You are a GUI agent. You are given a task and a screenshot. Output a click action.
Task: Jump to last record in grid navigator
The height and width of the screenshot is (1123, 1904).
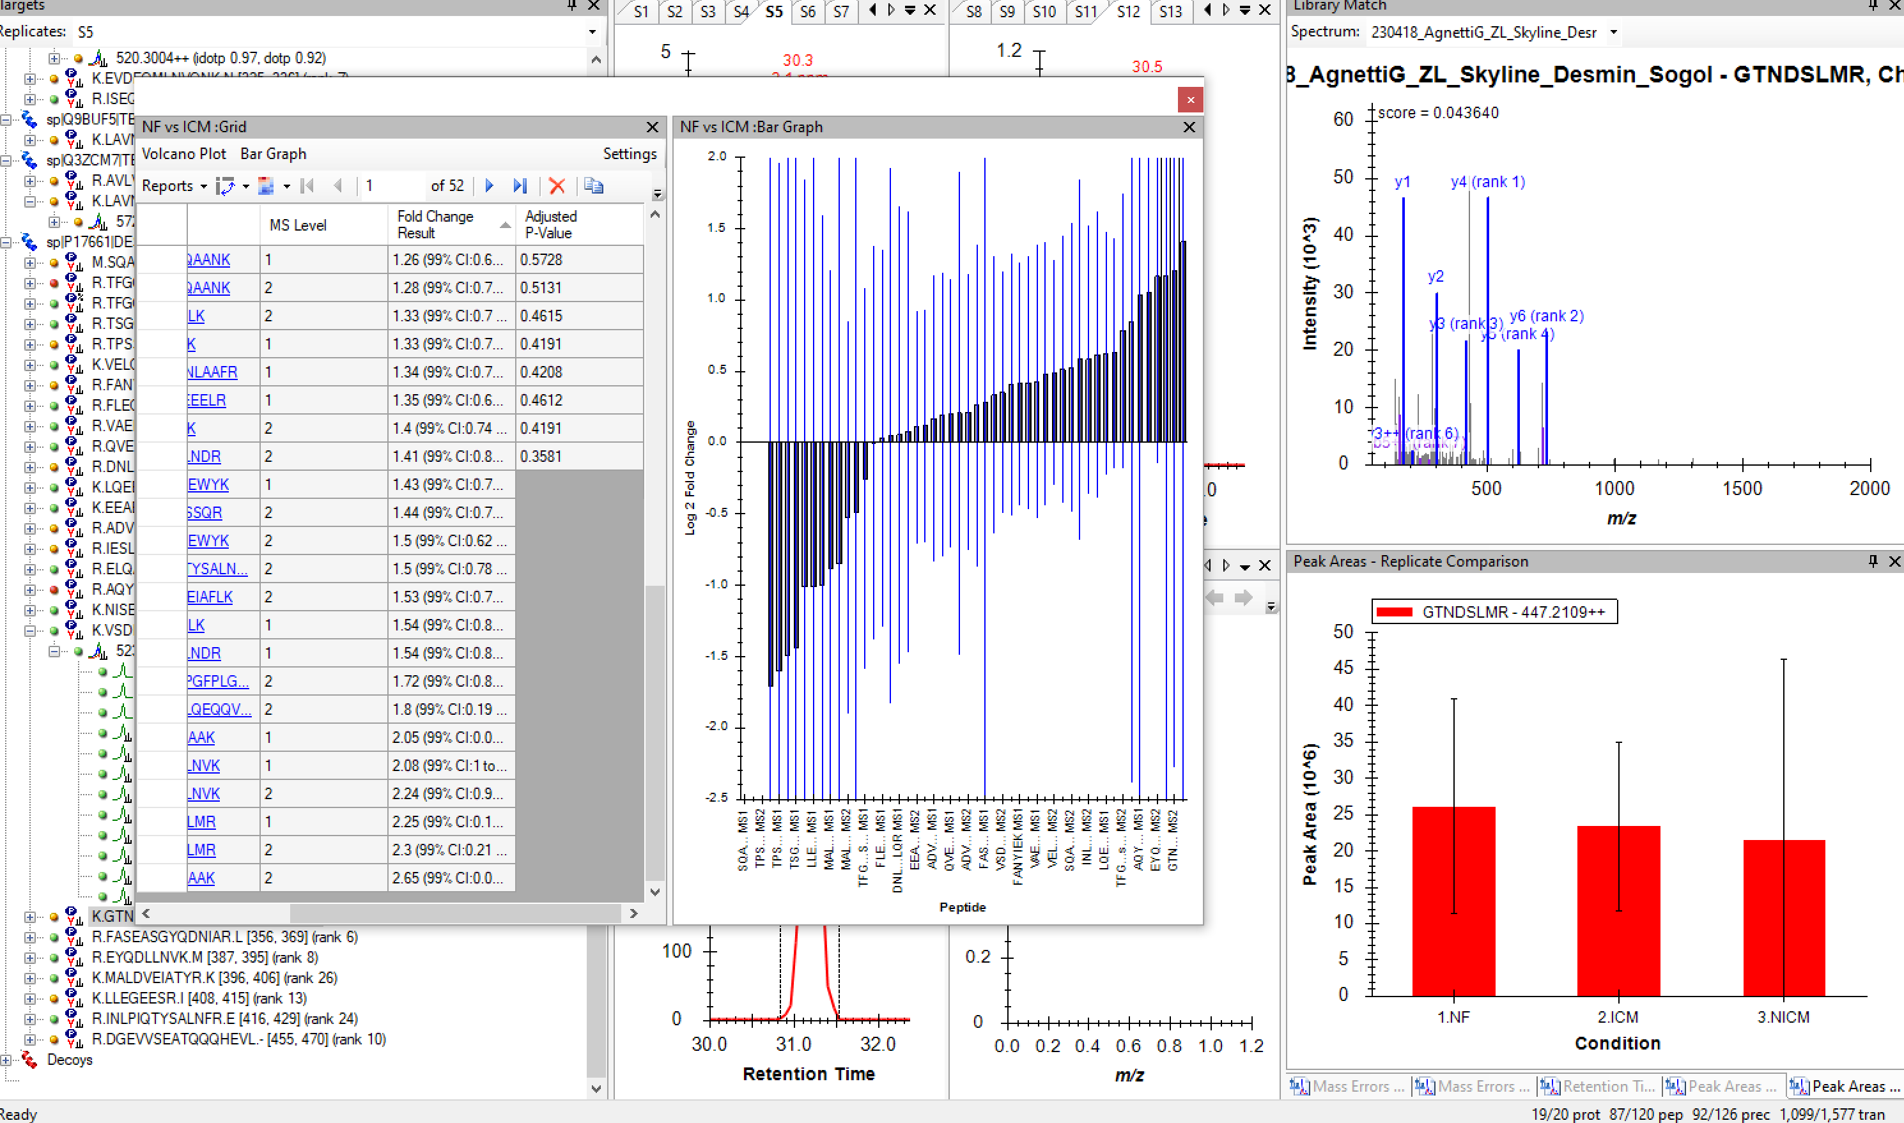(520, 186)
